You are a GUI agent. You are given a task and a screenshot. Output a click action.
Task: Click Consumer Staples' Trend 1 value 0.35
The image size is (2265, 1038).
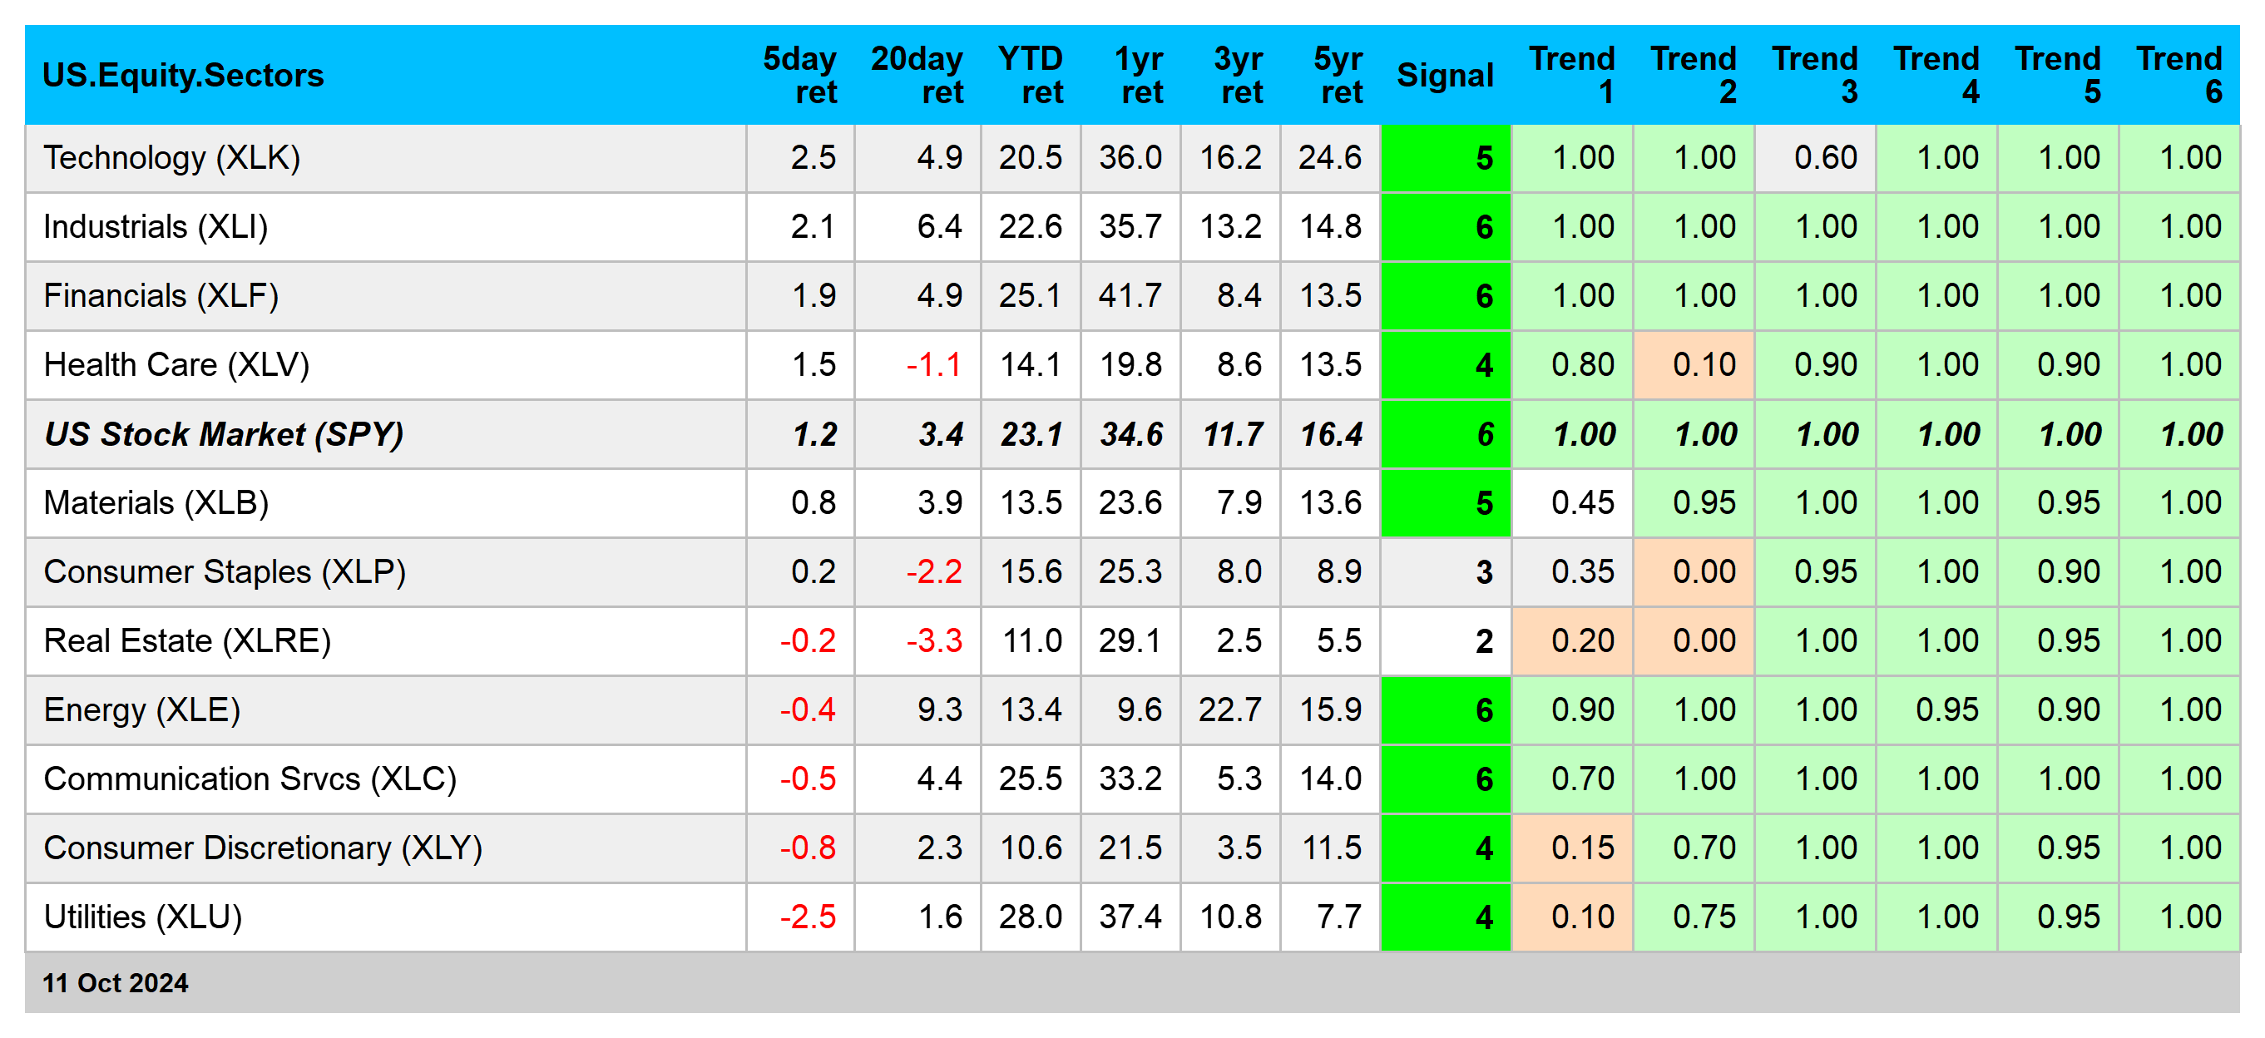(1572, 572)
